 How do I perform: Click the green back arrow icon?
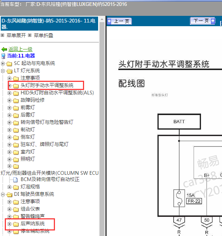coord(4,49)
